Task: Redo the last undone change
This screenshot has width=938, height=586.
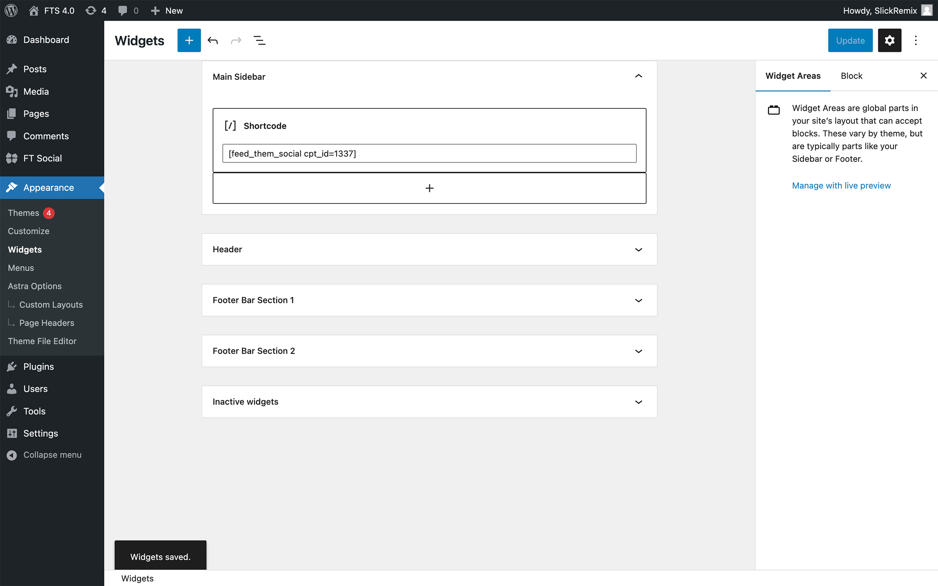Action: click(236, 40)
